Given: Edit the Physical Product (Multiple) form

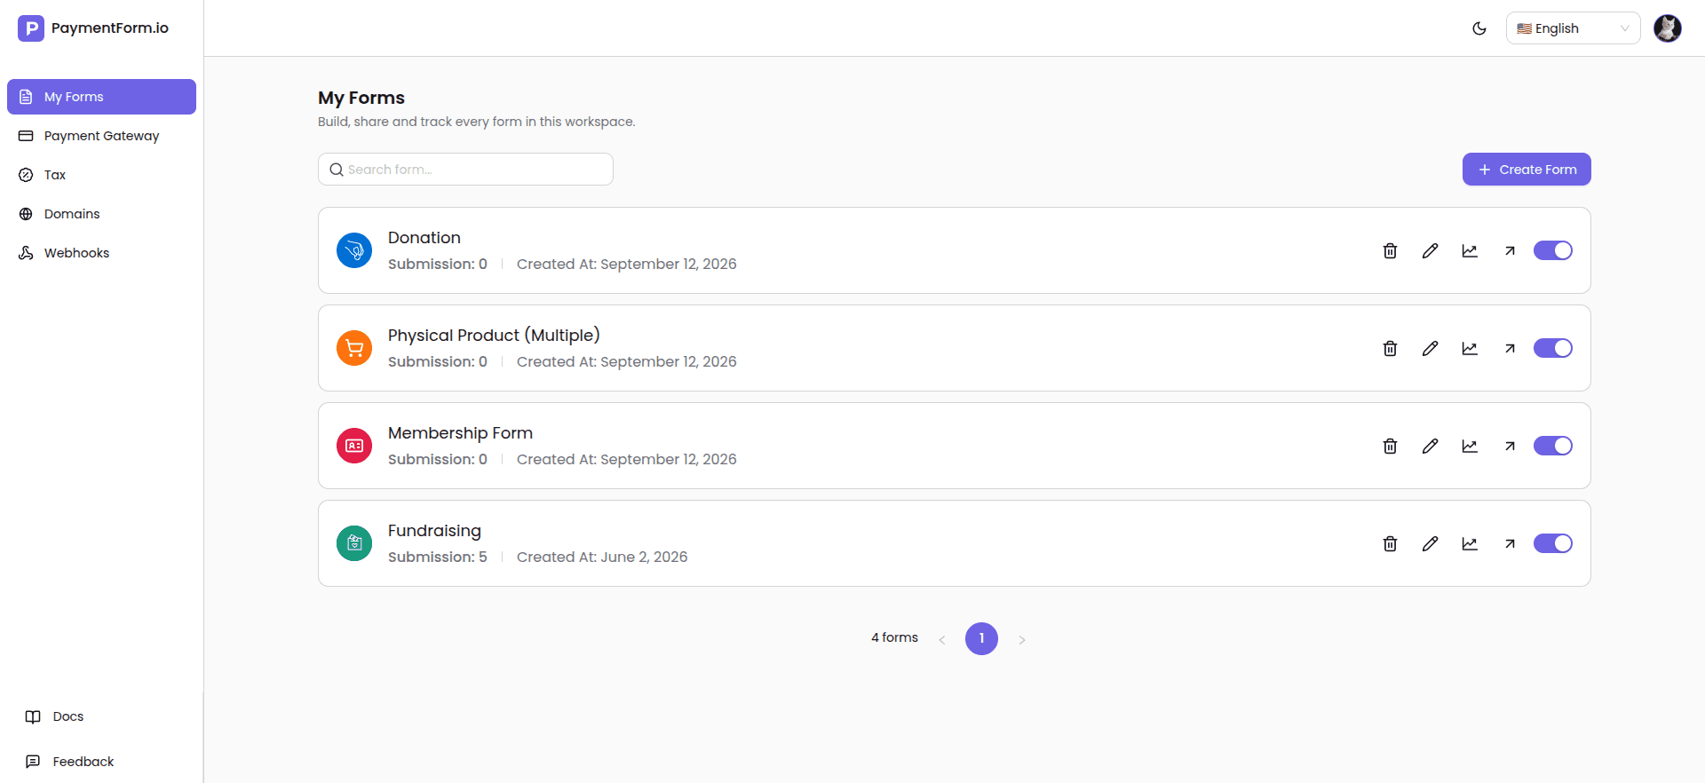Looking at the screenshot, I should (x=1430, y=349).
